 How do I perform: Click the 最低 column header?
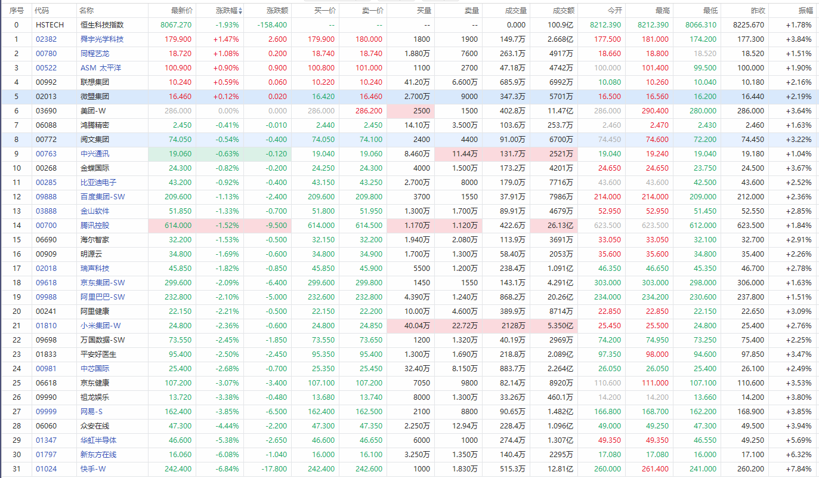pyautogui.click(x=710, y=11)
